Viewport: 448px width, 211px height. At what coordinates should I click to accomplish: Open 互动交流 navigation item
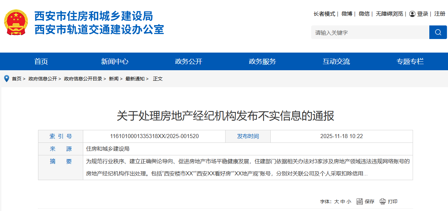[336, 61]
